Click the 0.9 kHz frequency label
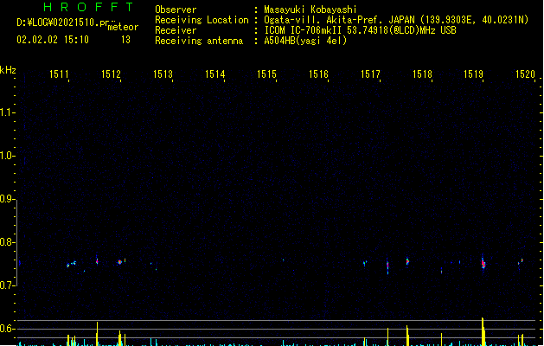 [7, 199]
